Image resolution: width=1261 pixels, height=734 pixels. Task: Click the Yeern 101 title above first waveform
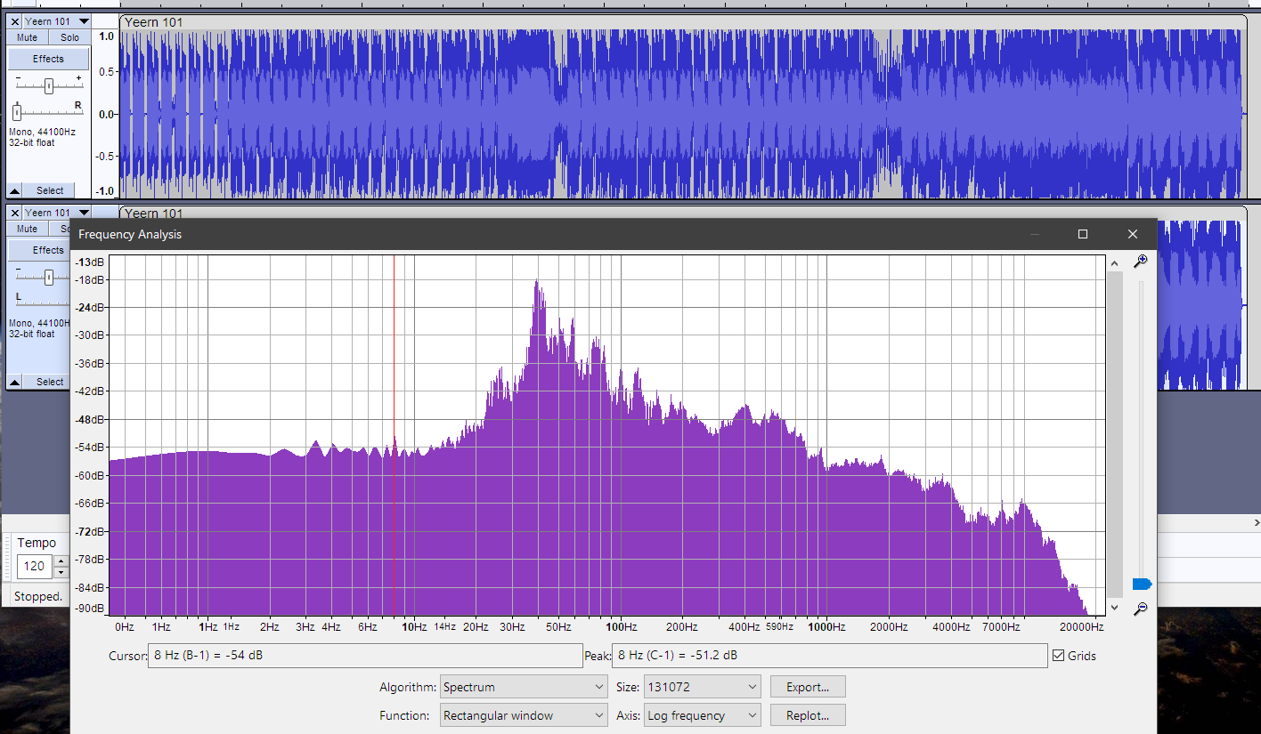[154, 21]
